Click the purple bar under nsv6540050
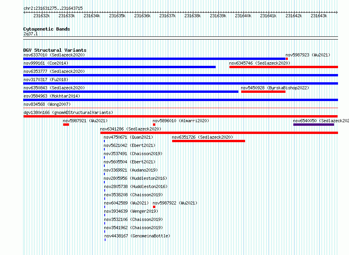 click(x=314, y=125)
